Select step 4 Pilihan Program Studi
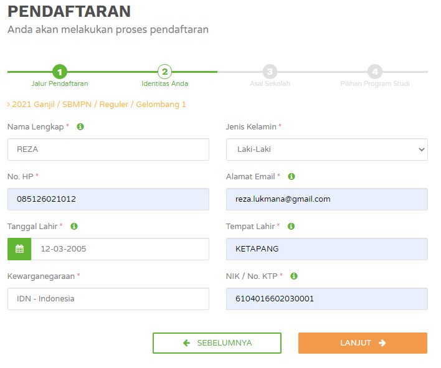This screenshot has width=441, height=368. (x=374, y=72)
